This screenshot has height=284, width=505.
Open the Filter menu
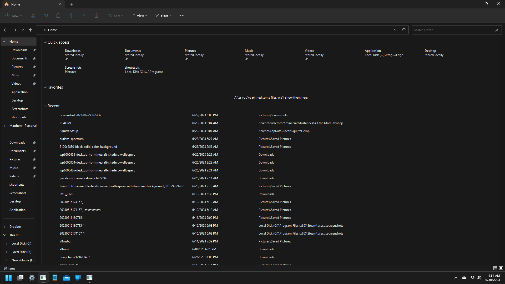pyautogui.click(x=163, y=16)
